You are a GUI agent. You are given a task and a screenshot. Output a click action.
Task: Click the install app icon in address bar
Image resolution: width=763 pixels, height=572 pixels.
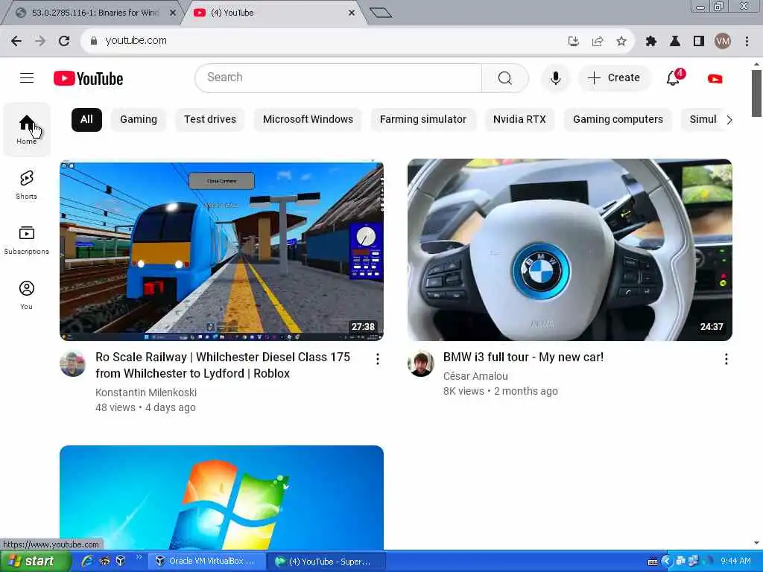pos(574,42)
